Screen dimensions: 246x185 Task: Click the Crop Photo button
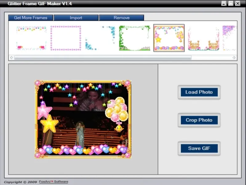pyautogui.click(x=199, y=120)
